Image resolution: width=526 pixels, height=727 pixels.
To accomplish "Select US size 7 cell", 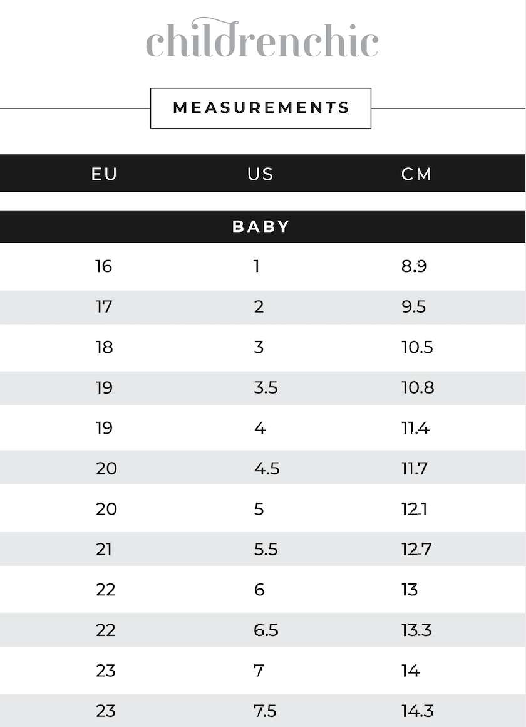I will point(259,671).
